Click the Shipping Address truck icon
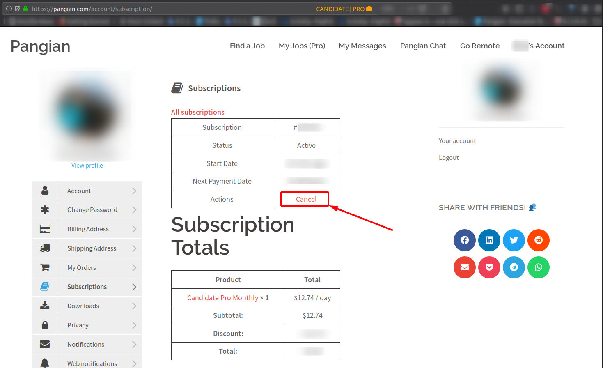 [45, 248]
